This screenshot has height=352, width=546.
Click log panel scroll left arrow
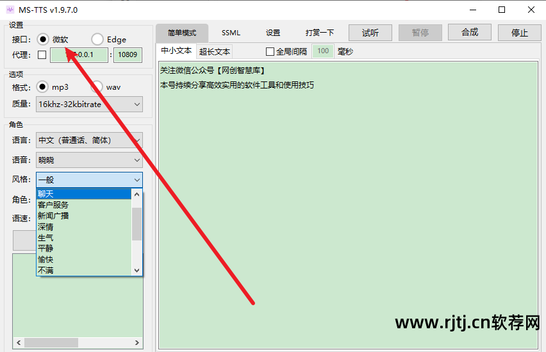tap(19, 343)
